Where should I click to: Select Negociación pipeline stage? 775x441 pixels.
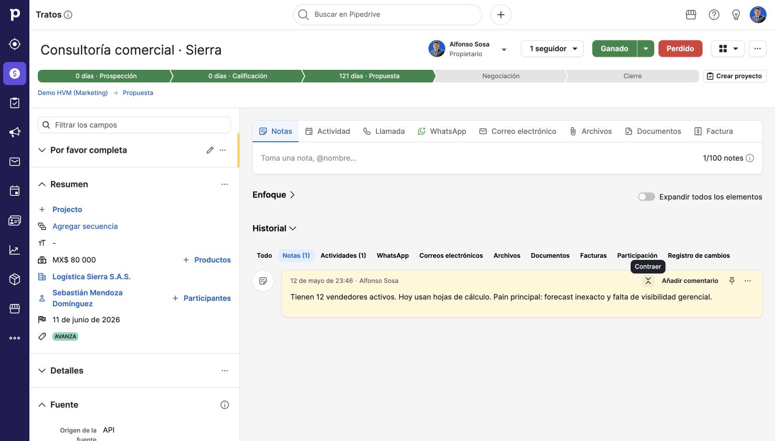(501, 76)
